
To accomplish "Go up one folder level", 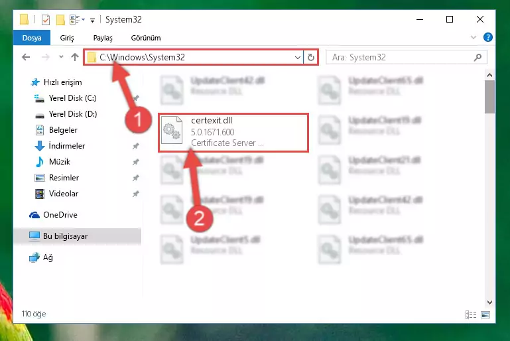I will pyautogui.click(x=75, y=57).
